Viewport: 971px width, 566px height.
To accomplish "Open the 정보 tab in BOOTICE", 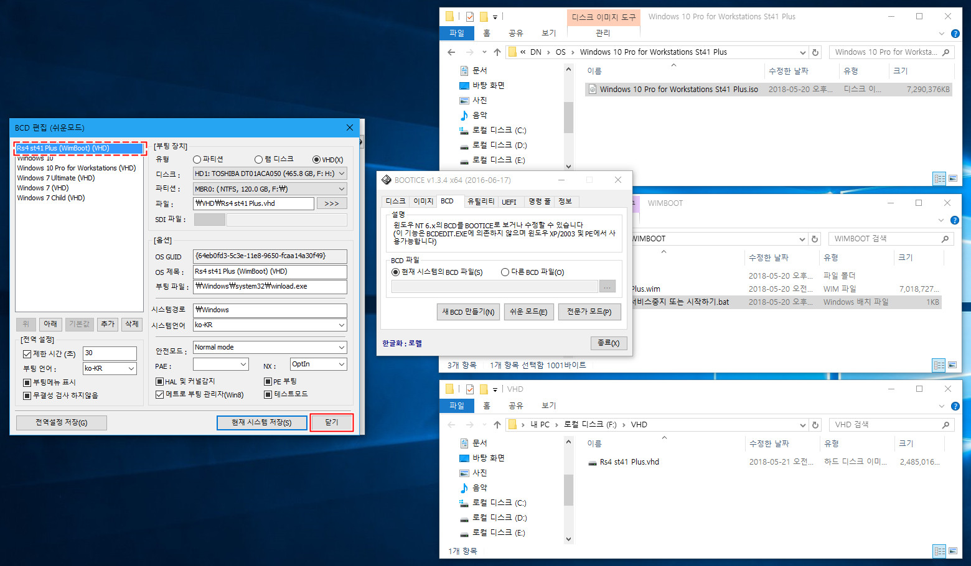I will tap(565, 202).
